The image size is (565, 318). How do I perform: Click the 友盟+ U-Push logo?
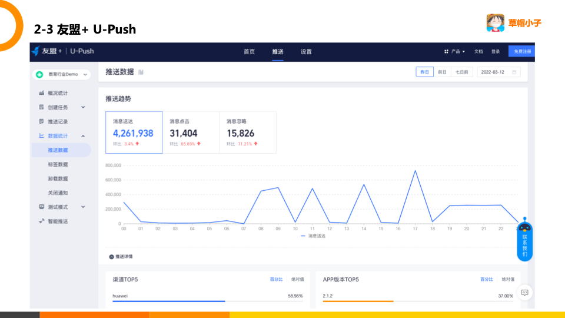[x=63, y=51]
